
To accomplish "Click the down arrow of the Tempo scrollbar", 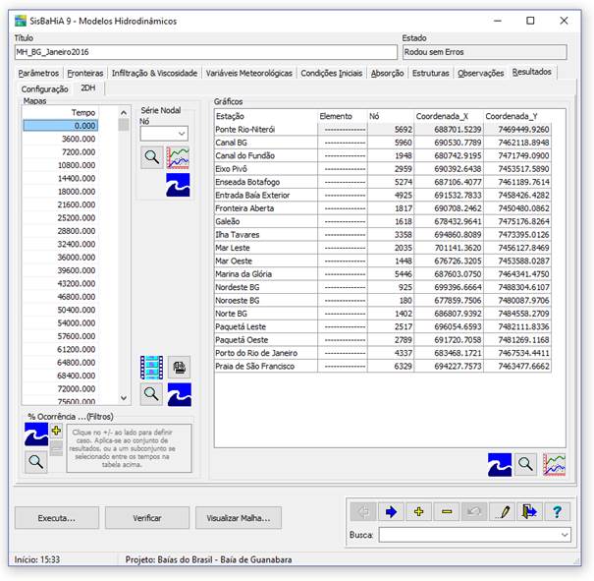I will (124, 398).
